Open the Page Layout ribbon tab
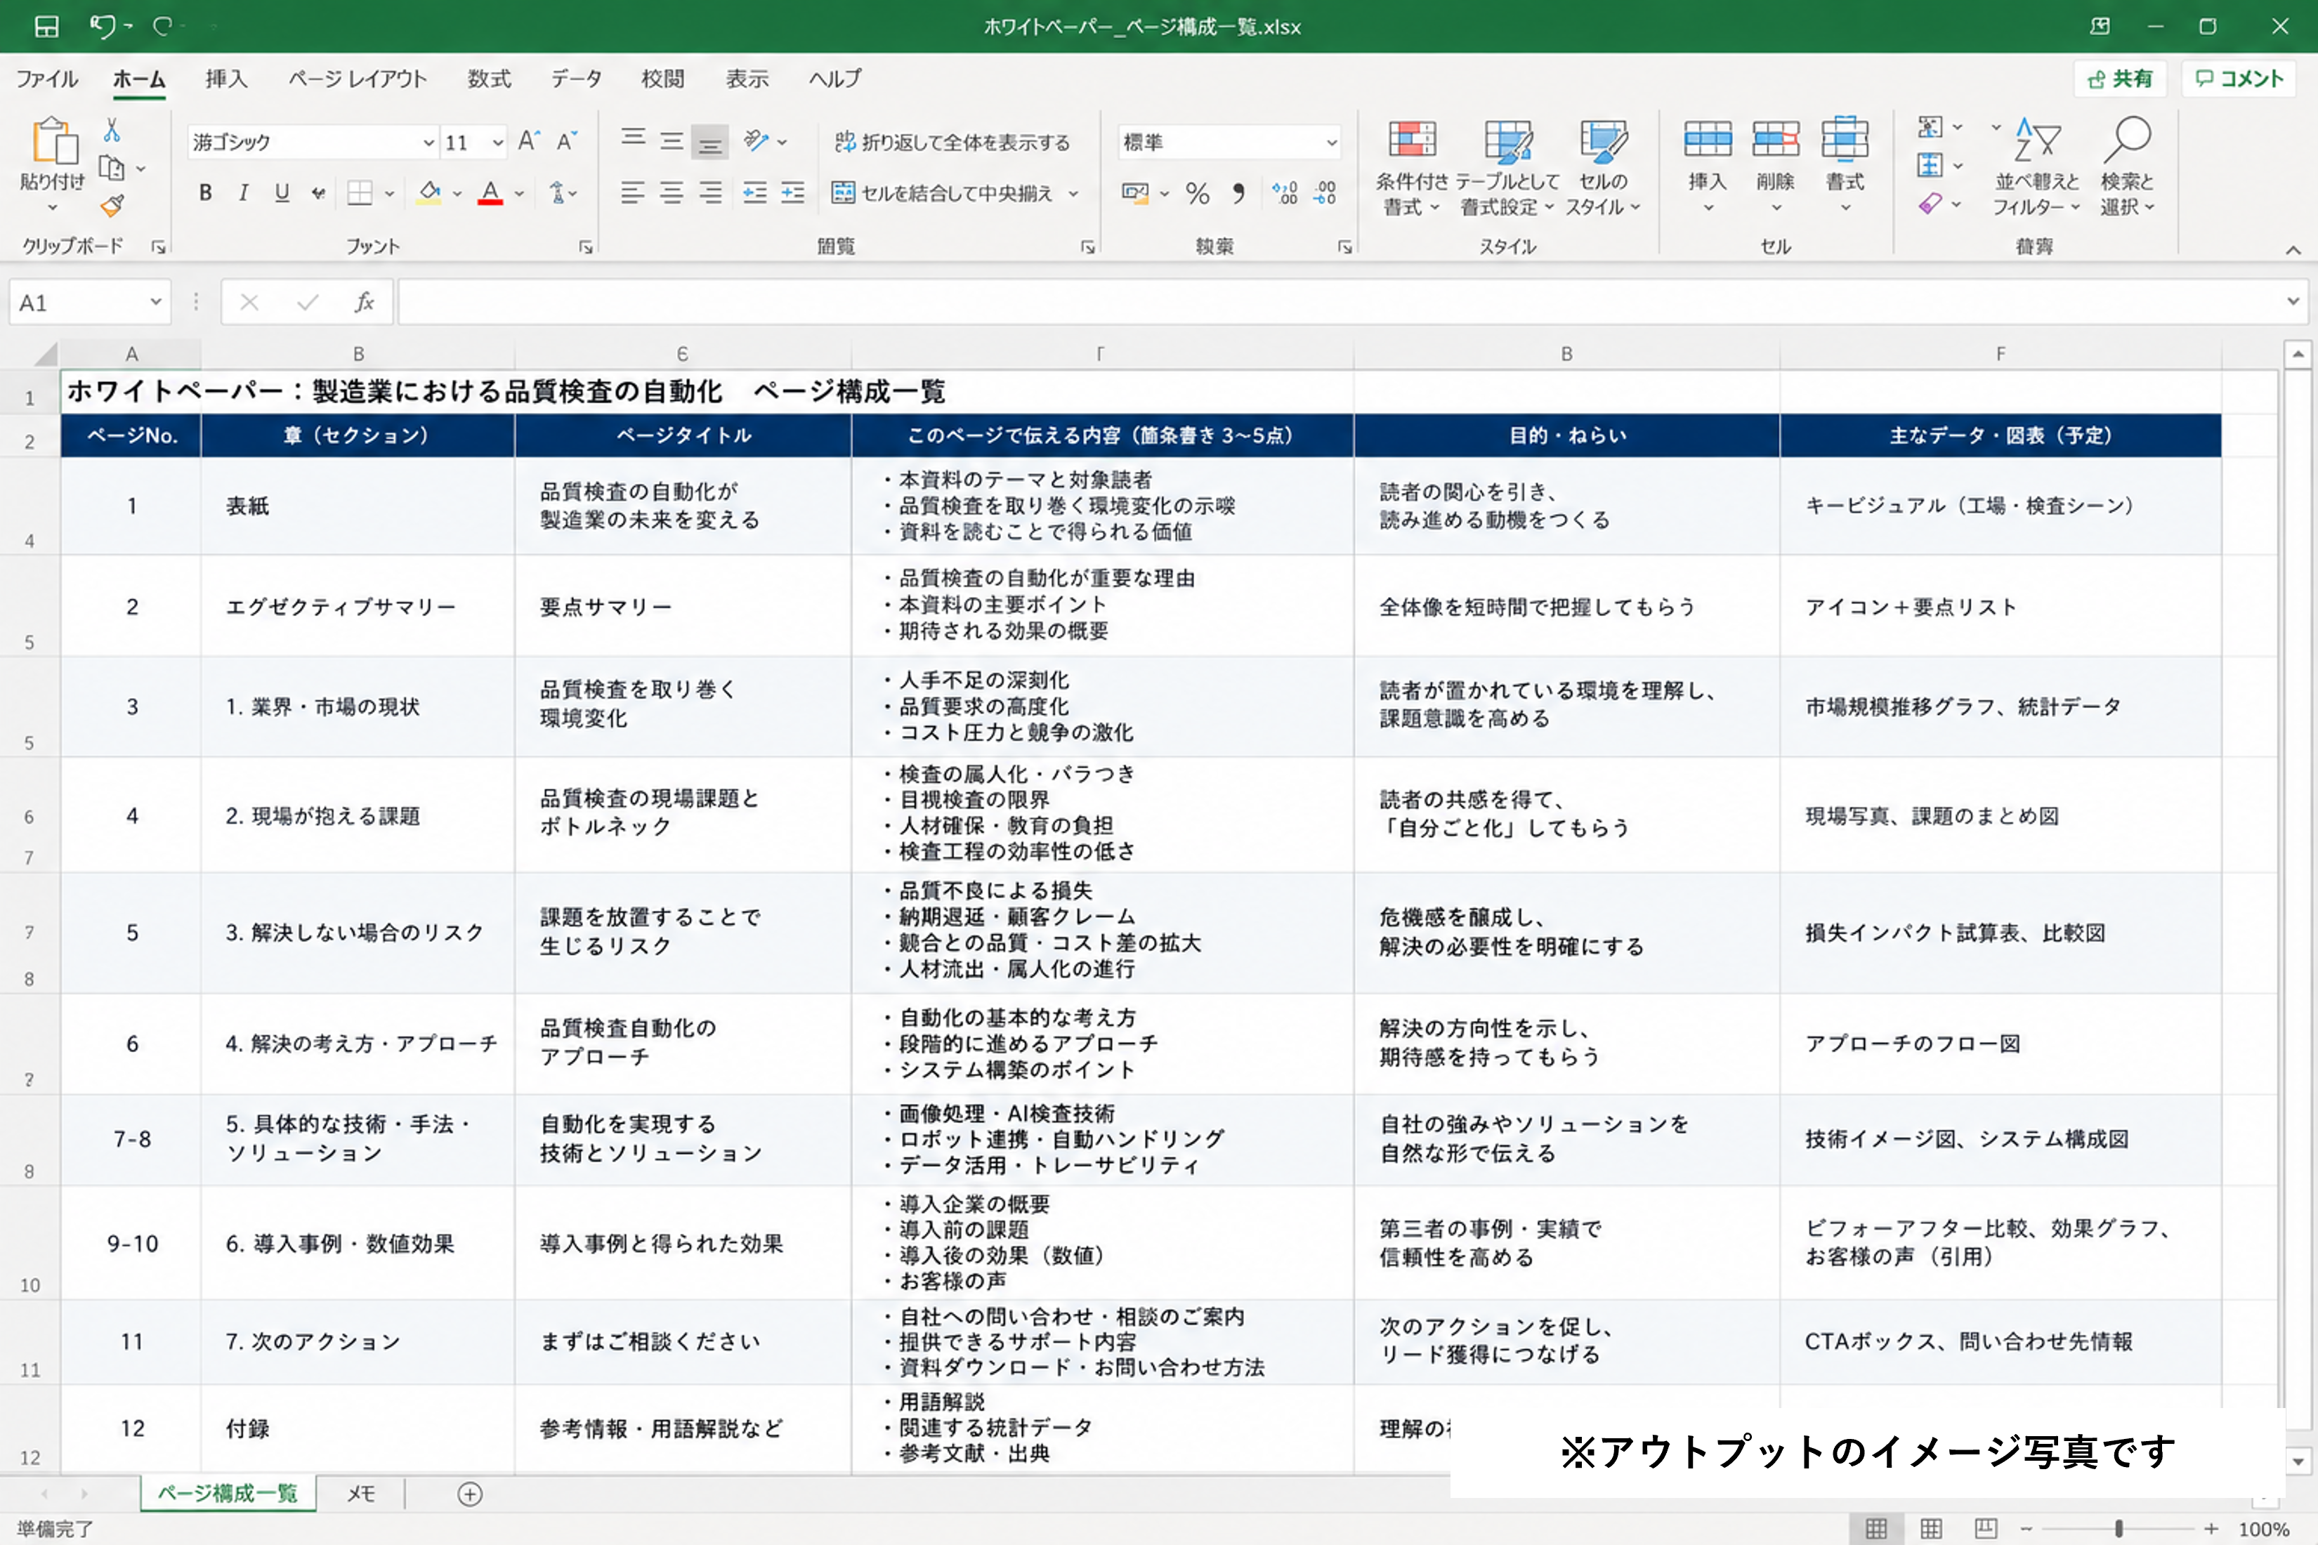The image size is (2318, 1545). [358, 79]
